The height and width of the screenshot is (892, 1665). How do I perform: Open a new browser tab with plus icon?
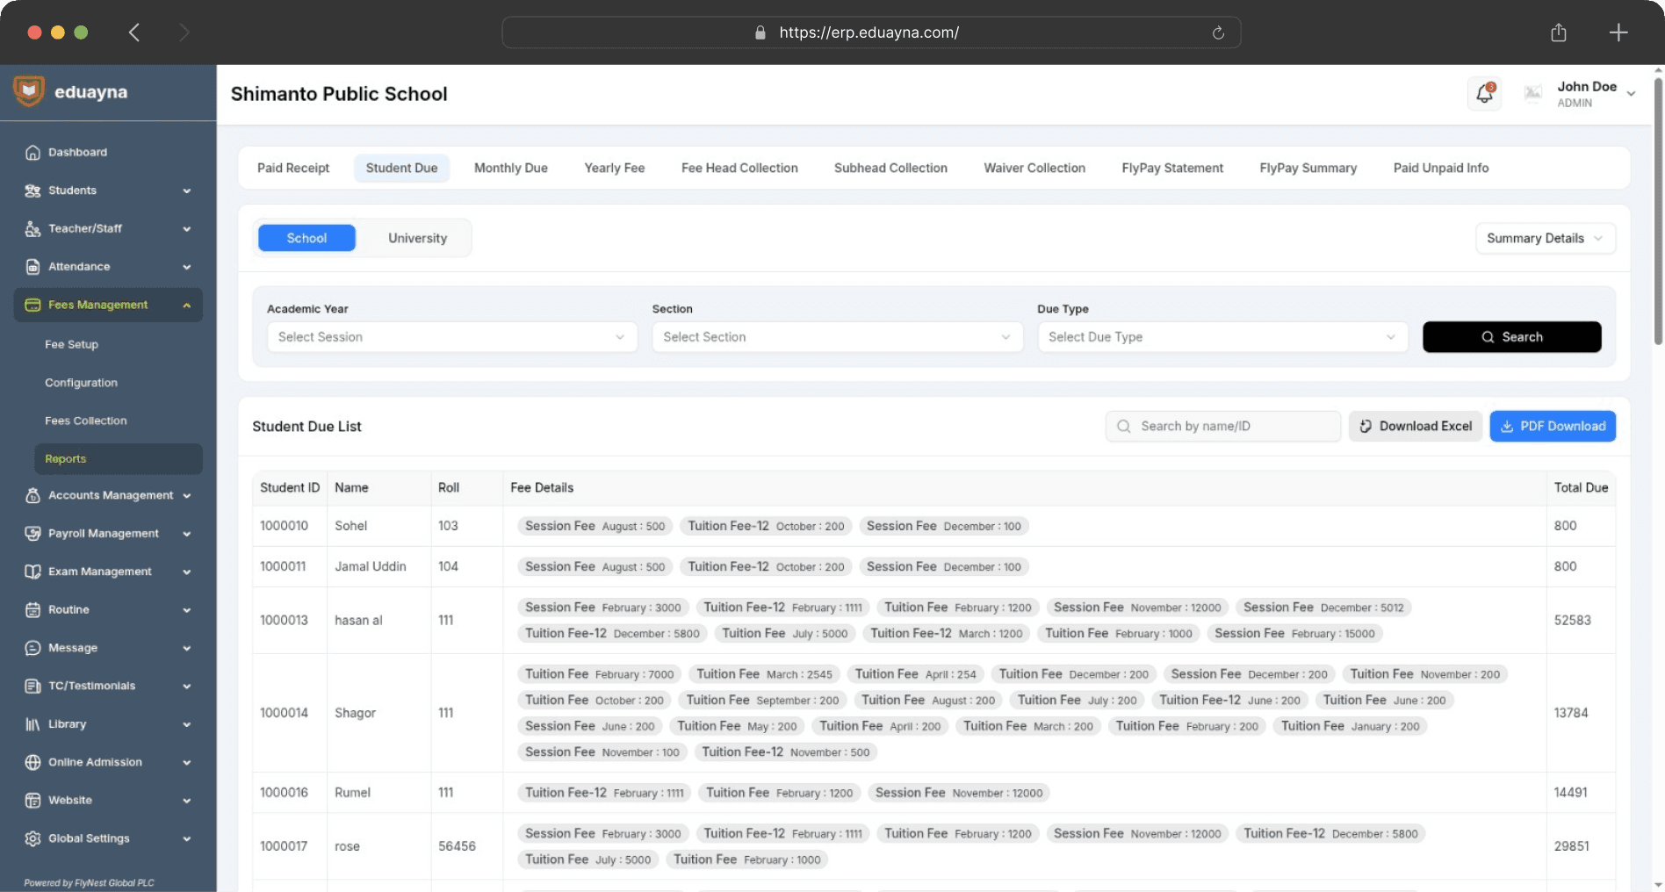(1618, 32)
